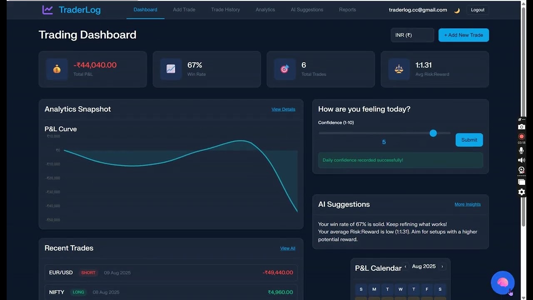Open the NIFTY long trade row
533x300 pixels.
(171, 292)
